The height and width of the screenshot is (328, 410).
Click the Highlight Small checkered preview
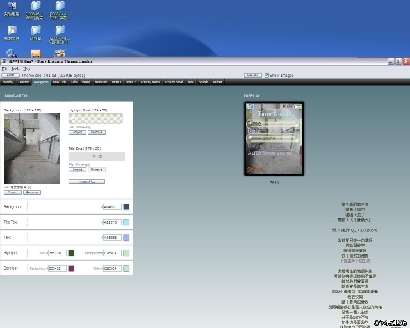pyautogui.click(x=95, y=119)
